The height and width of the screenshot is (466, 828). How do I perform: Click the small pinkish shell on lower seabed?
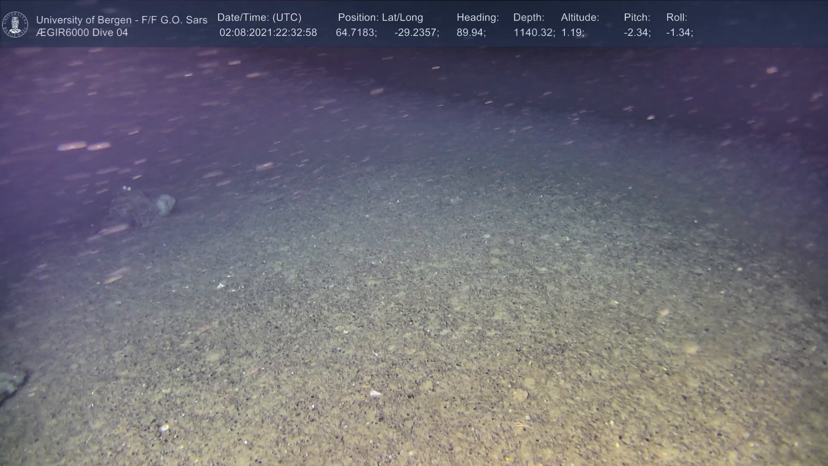(375, 394)
